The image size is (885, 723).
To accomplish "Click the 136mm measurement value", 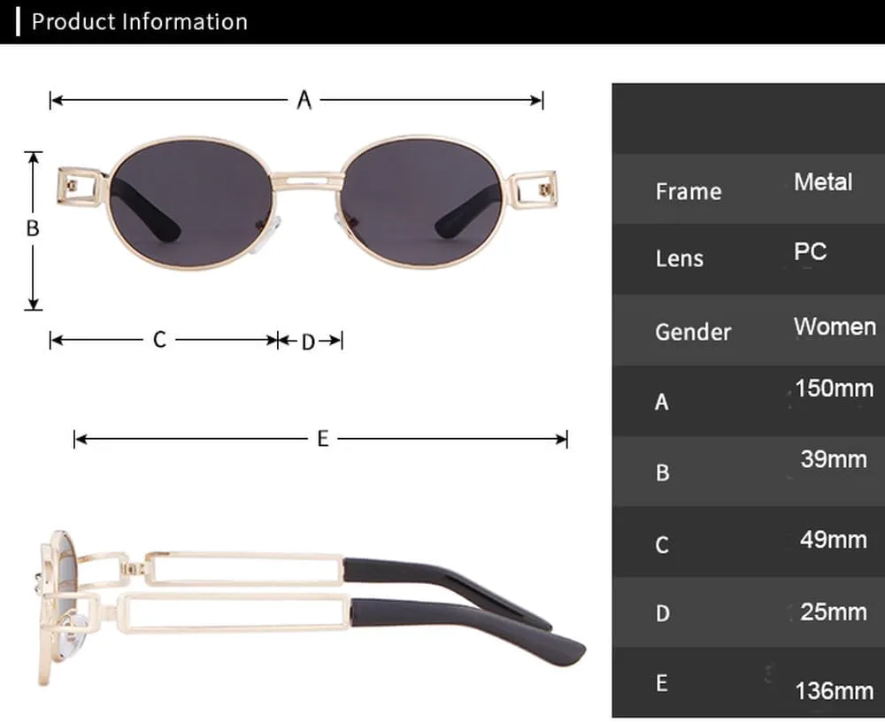I will point(835,691).
